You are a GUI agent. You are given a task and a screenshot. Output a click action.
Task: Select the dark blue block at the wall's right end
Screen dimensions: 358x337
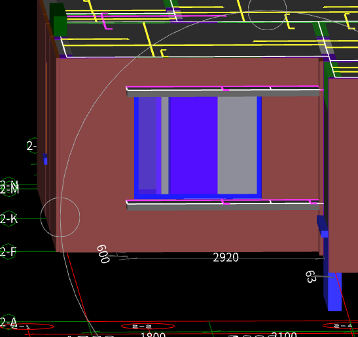pyautogui.click(x=323, y=226)
